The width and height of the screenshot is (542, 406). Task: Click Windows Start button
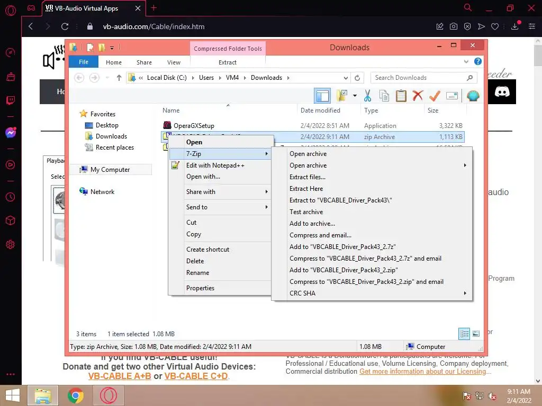(13, 395)
